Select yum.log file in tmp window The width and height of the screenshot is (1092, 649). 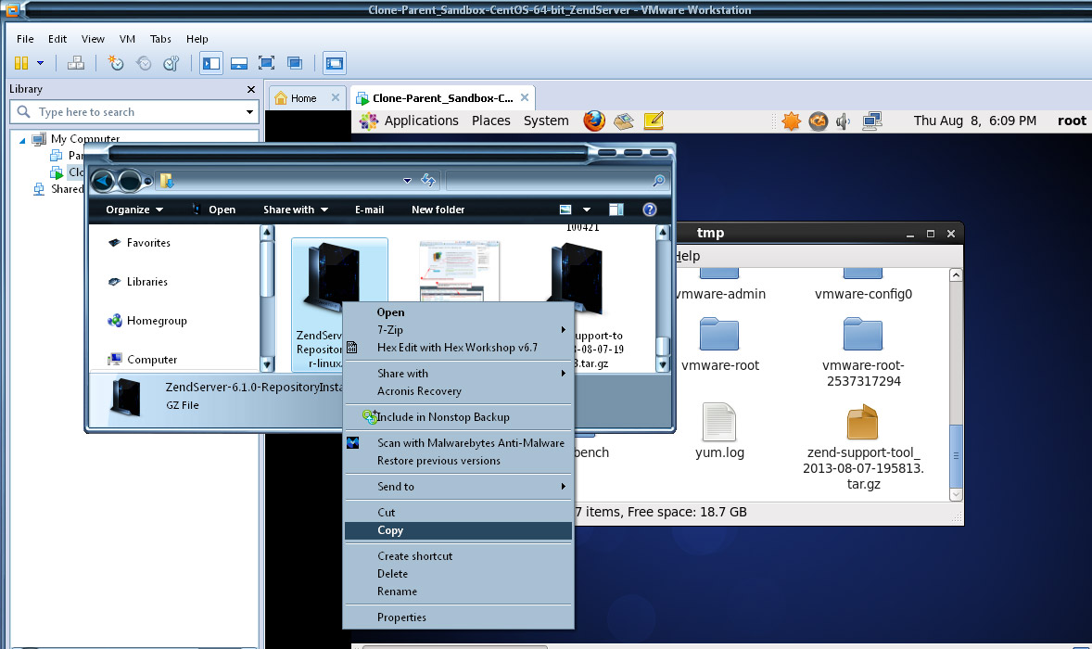pos(719,432)
